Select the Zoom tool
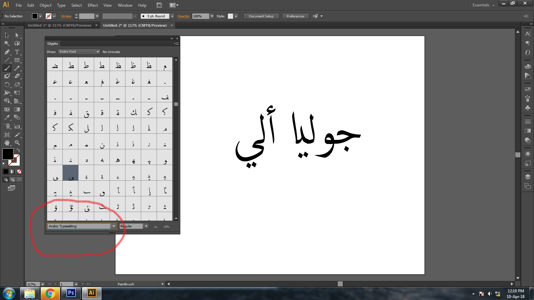 click(x=17, y=142)
